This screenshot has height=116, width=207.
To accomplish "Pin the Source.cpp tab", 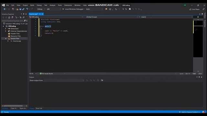I will (40, 14).
